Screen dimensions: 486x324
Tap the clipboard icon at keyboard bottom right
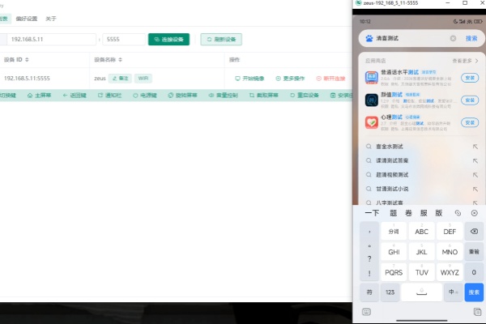click(x=477, y=311)
